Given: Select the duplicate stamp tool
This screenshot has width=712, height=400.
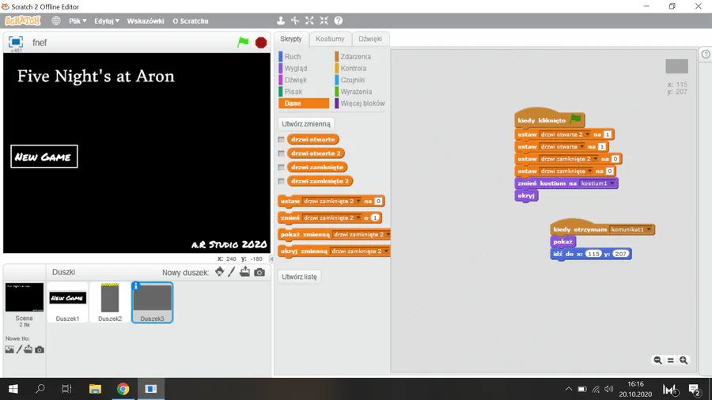Looking at the screenshot, I should (x=281, y=21).
